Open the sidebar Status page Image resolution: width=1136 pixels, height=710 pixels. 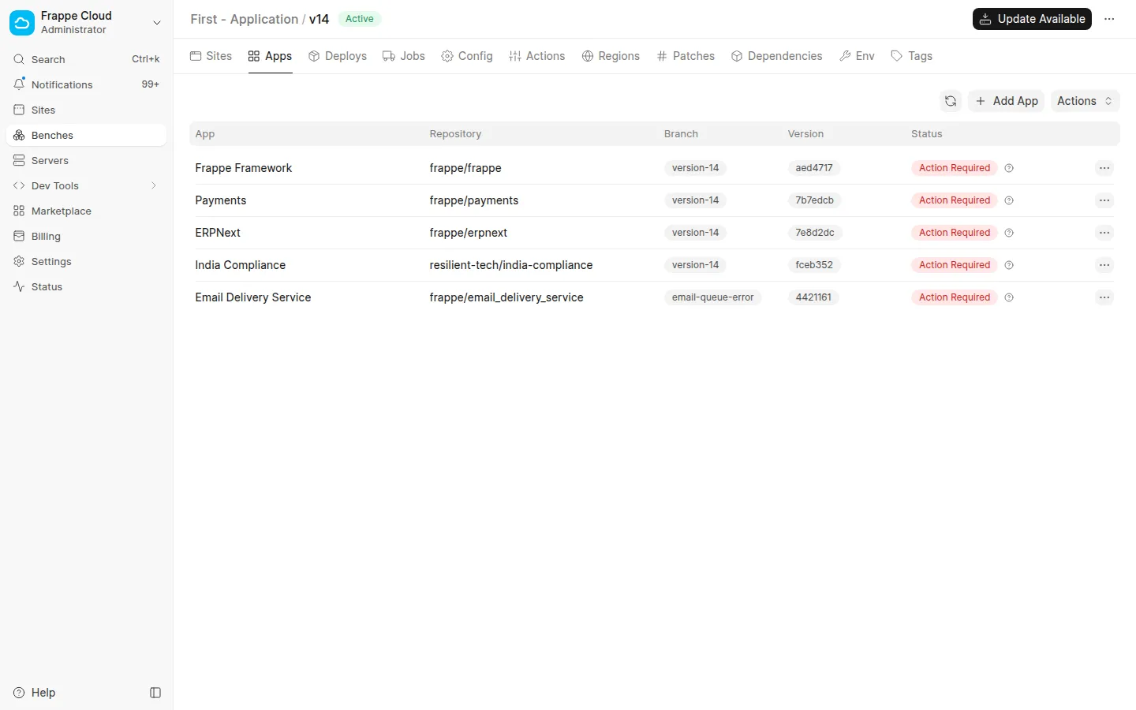click(86, 286)
